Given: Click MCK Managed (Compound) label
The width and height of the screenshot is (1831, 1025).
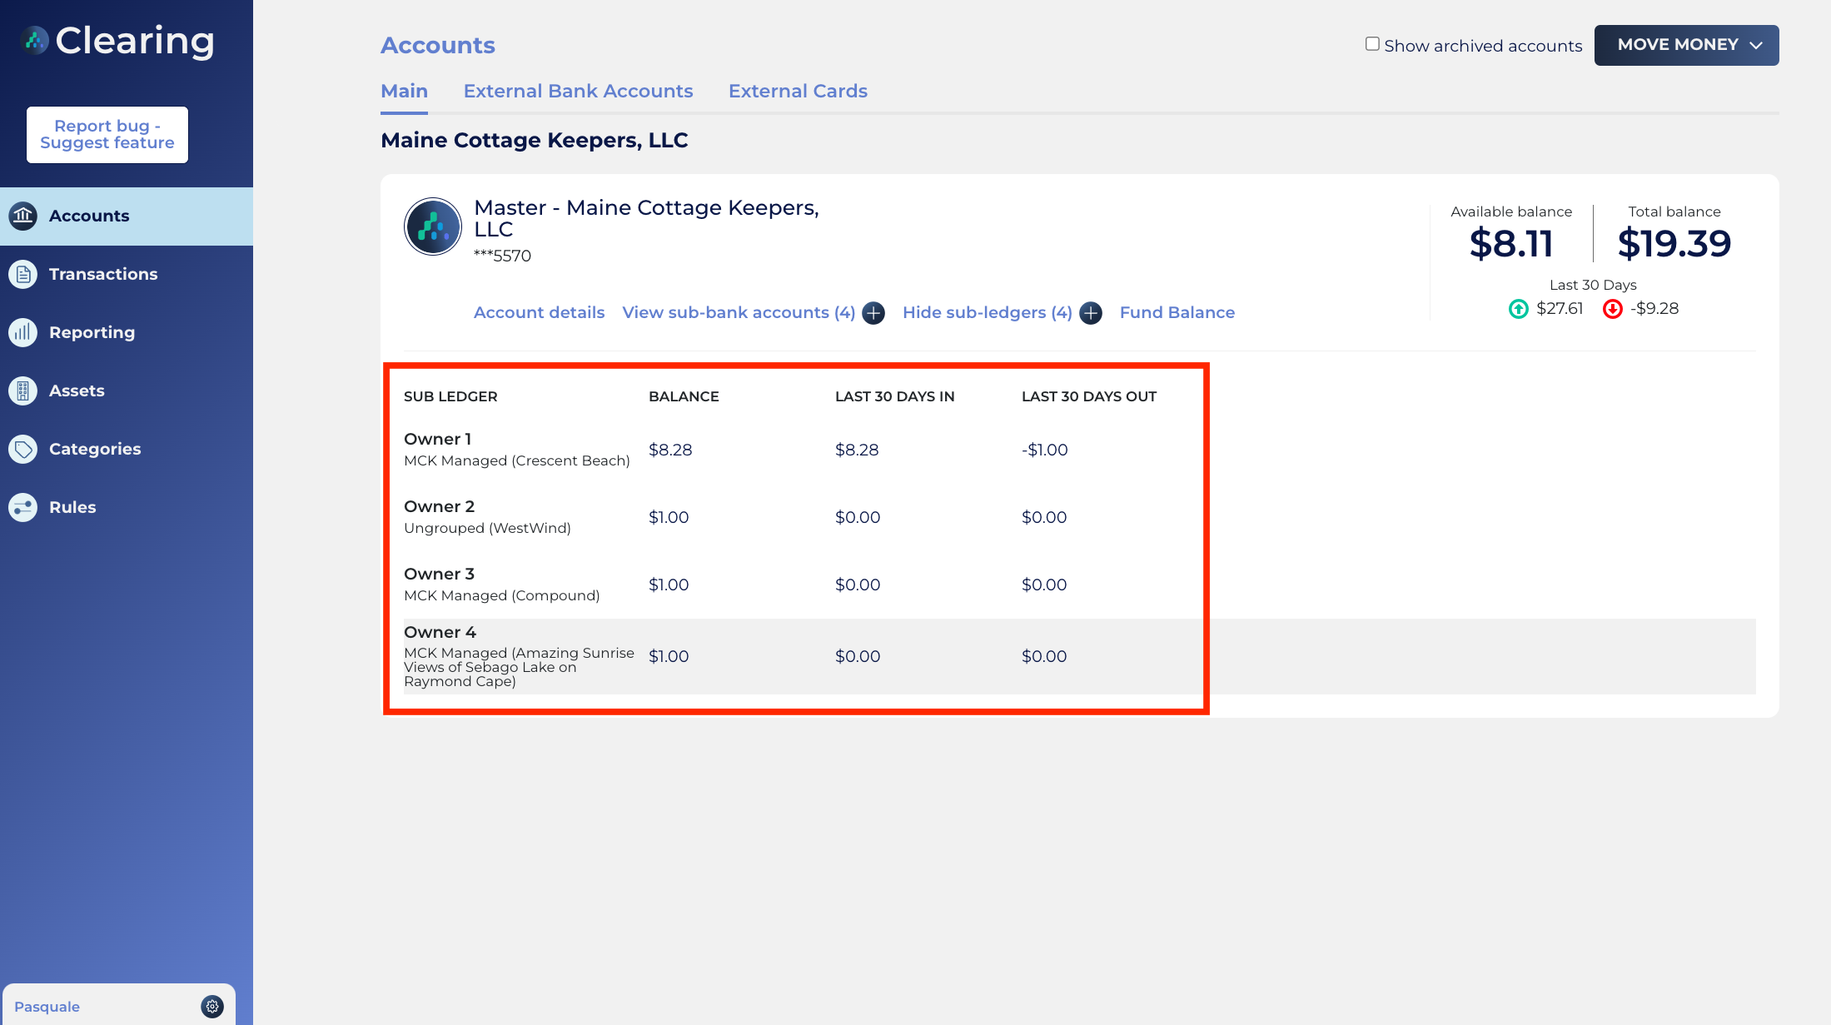Looking at the screenshot, I should coord(501,596).
